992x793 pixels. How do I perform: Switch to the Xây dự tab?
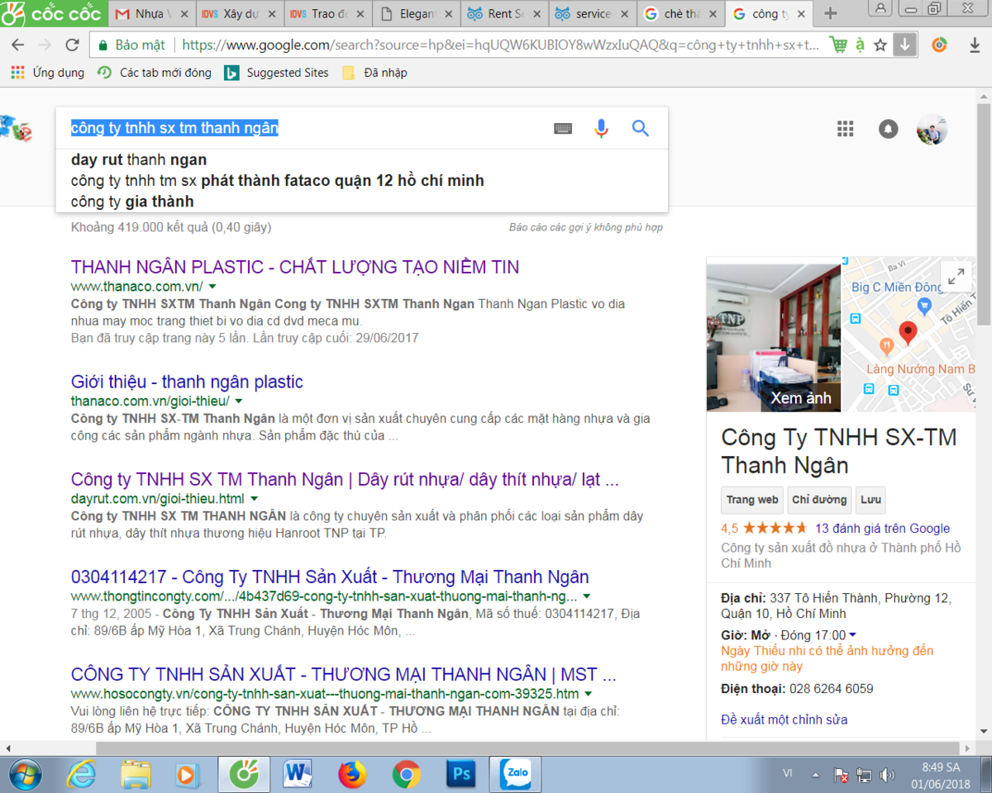(x=239, y=14)
